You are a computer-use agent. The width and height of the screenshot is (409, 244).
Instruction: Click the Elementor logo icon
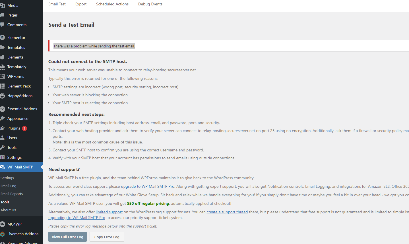coord(2,37)
